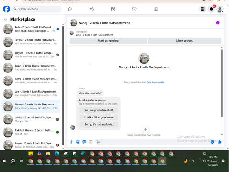This screenshot has width=229, height=172.
Task: Click Nancy's listing thumbnail in chat header
Action: [x=74, y=23]
